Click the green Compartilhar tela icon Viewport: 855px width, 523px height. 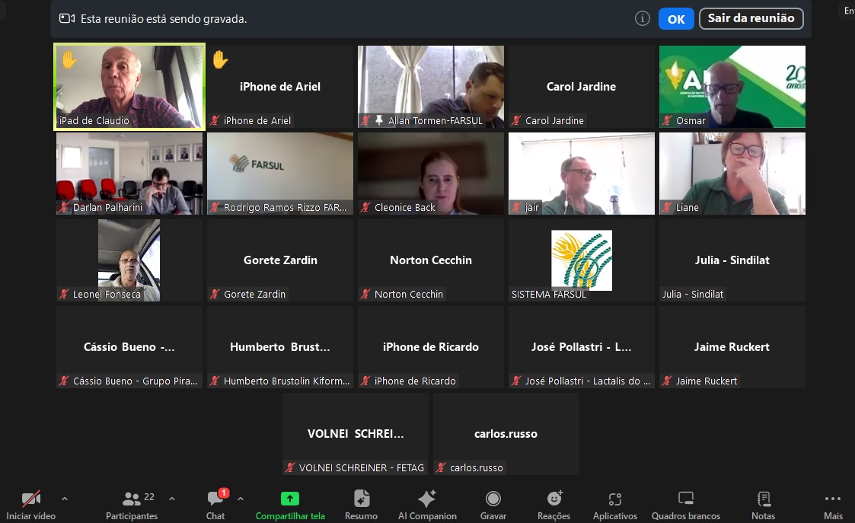[290, 499]
